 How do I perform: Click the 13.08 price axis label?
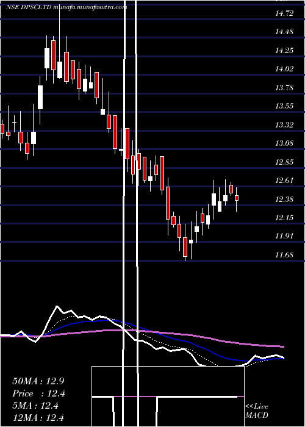284,143
